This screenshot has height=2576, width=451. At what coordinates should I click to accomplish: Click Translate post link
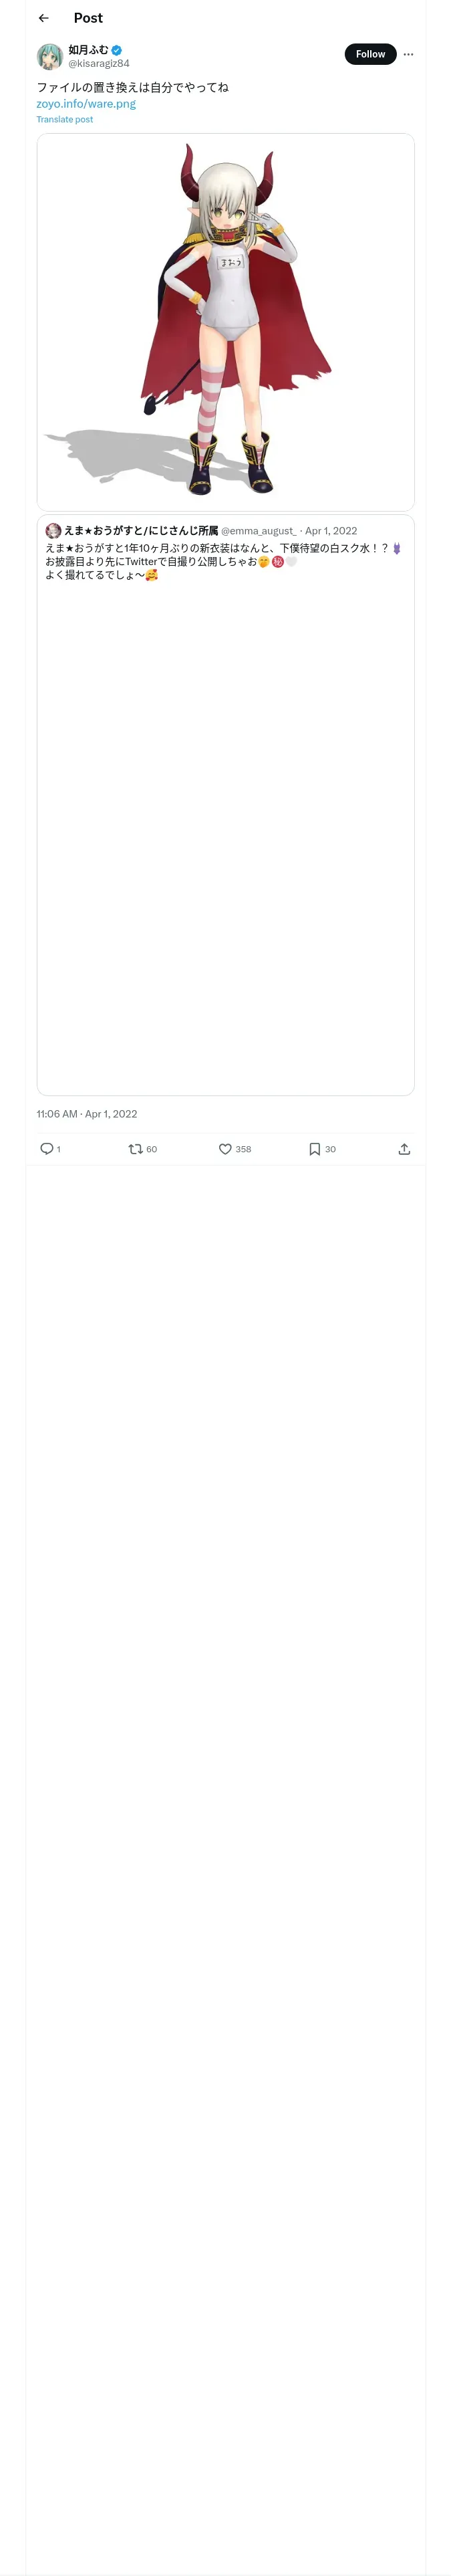click(65, 119)
